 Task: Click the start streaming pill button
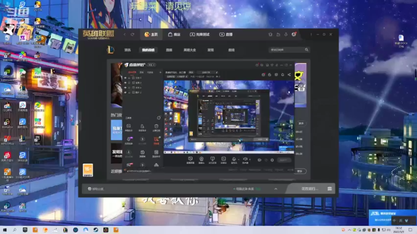point(284,160)
